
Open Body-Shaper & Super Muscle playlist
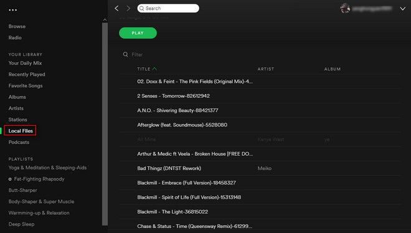(x=42, y=202)
